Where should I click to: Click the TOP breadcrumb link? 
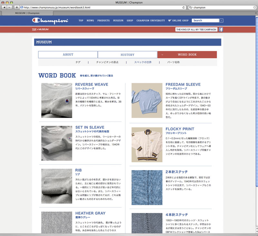coord(34,29)
